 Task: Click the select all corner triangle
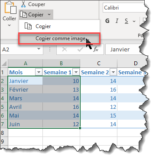(4, 64)
